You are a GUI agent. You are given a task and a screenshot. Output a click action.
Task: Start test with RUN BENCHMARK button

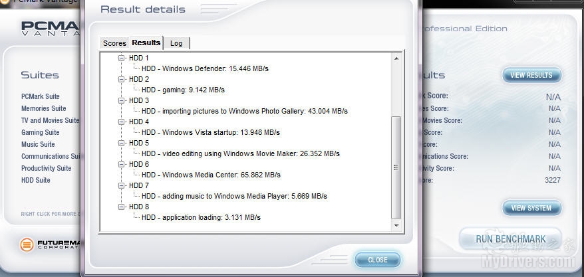coord(510,239)
